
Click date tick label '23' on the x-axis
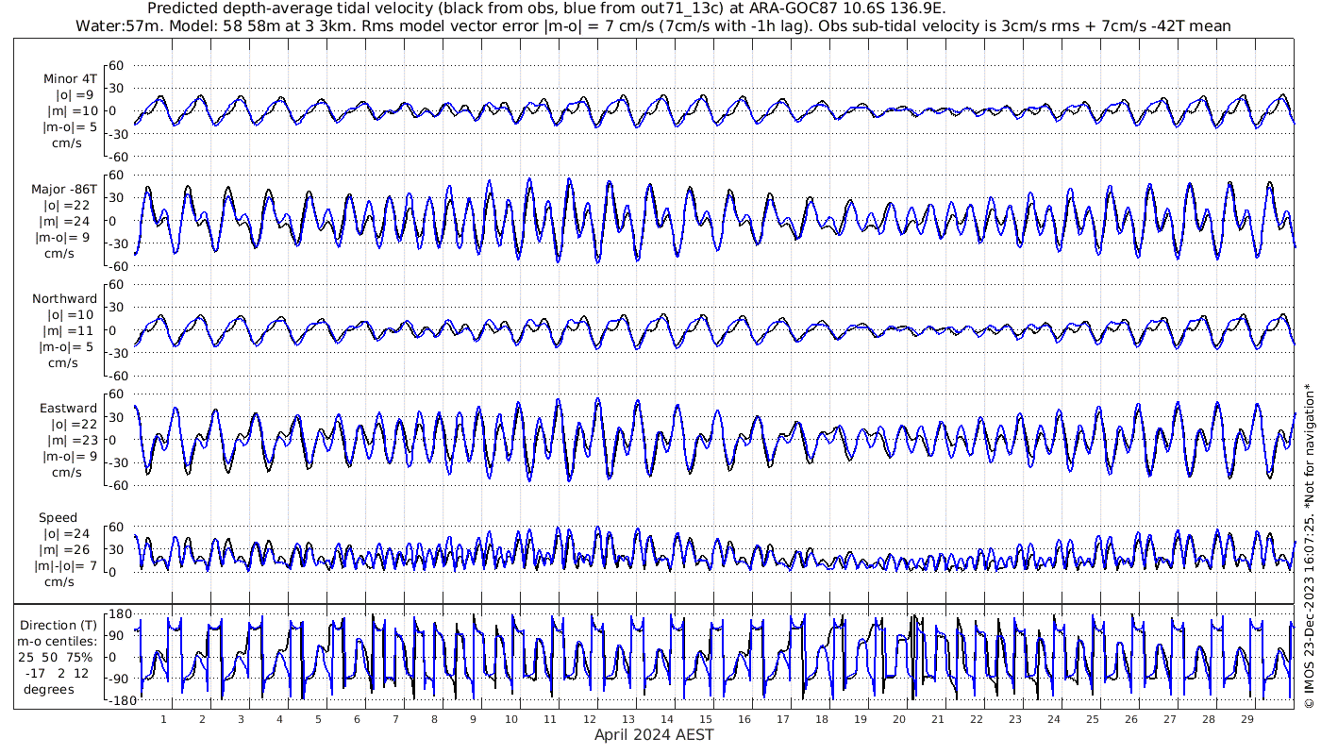click(x=1014, y=719)
